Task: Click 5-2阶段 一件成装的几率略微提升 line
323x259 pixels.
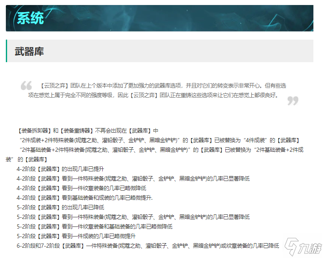Action: pyautogui.click(x=76, y=236)
